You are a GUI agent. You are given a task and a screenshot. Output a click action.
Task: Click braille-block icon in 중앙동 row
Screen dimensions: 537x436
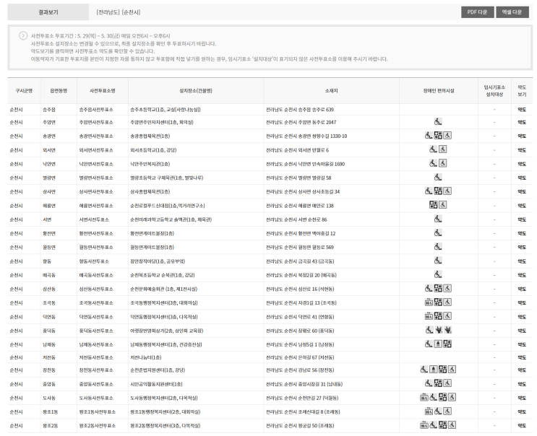click(x=438, y=383)
